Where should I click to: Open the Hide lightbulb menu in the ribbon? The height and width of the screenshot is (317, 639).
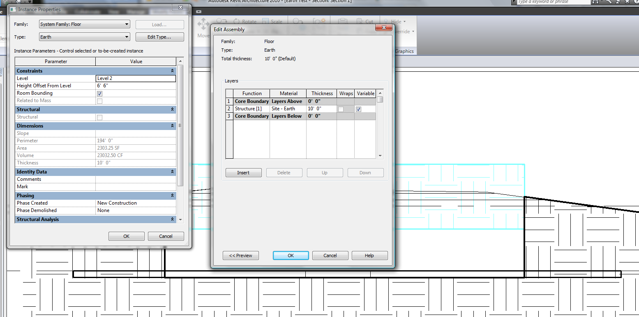(x=394, y=22)
